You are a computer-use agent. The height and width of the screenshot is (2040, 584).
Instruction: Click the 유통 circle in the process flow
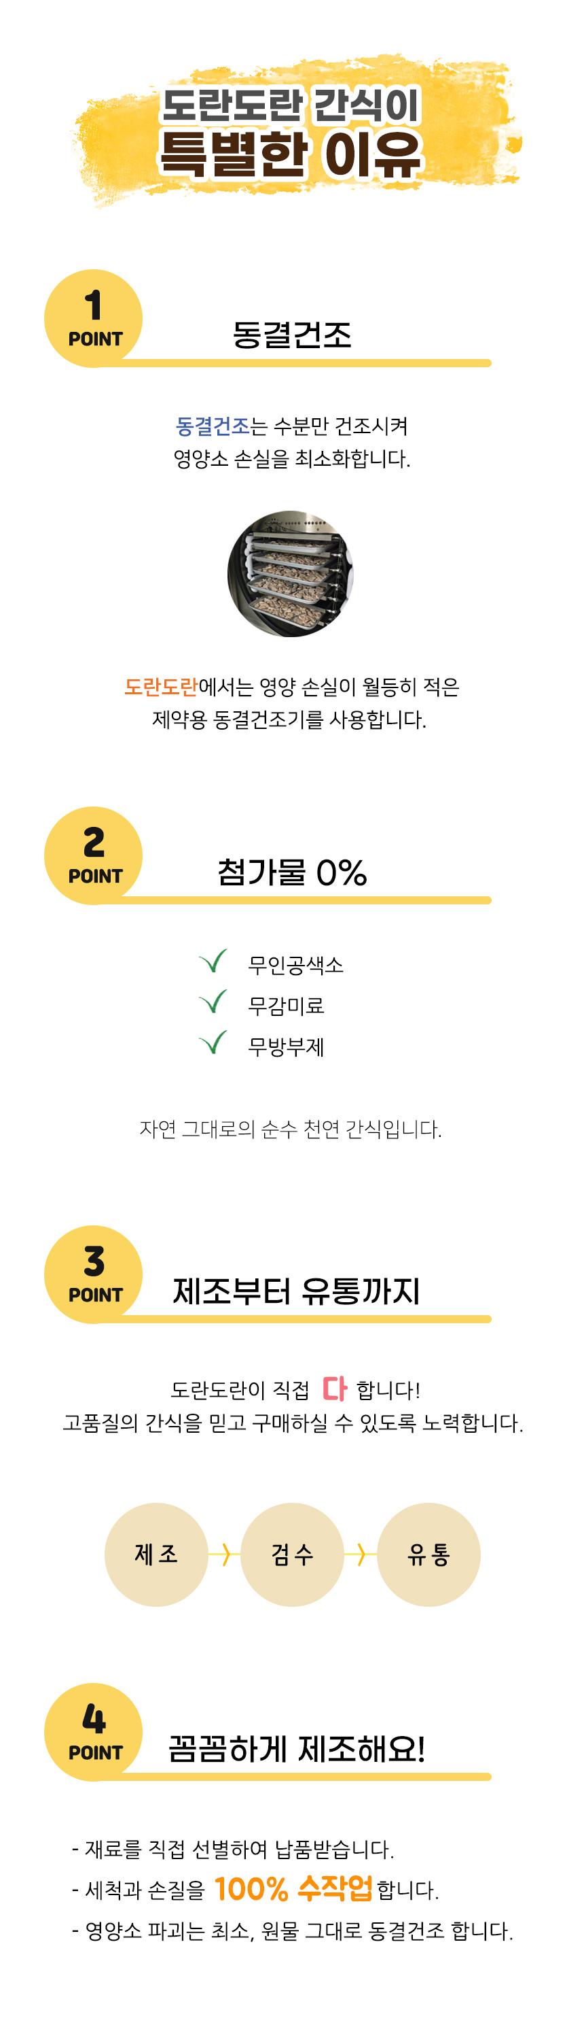pyautogui.click(x=429, y=1554)
